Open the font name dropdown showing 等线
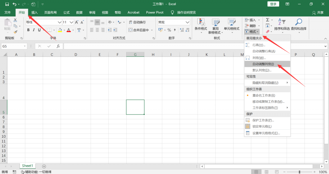 [x=59, y=22]
